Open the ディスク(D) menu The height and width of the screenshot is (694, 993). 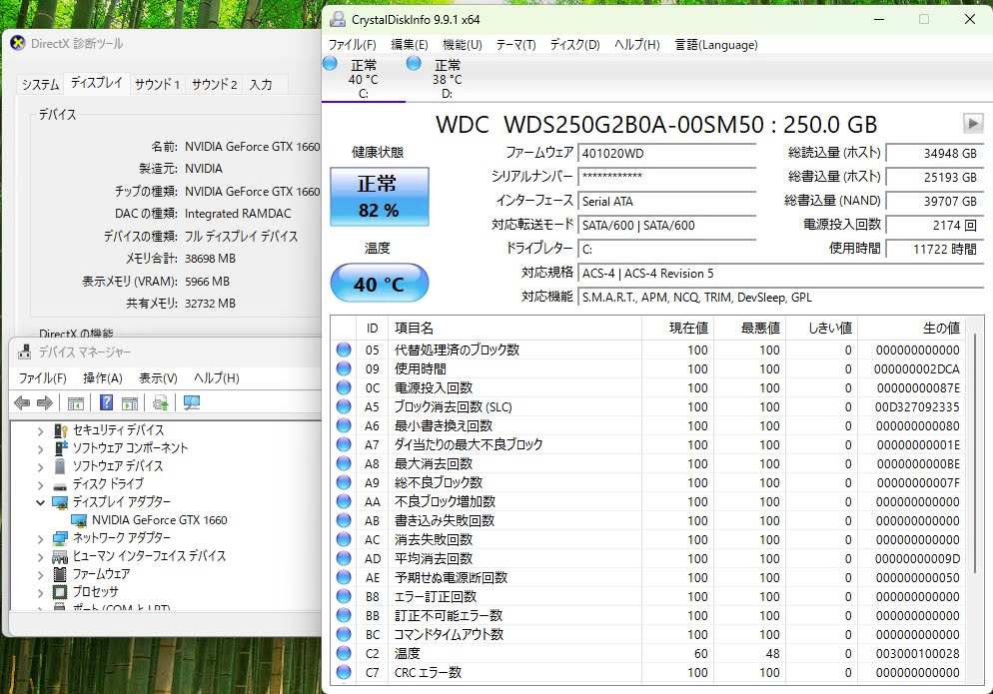(574, 44)
